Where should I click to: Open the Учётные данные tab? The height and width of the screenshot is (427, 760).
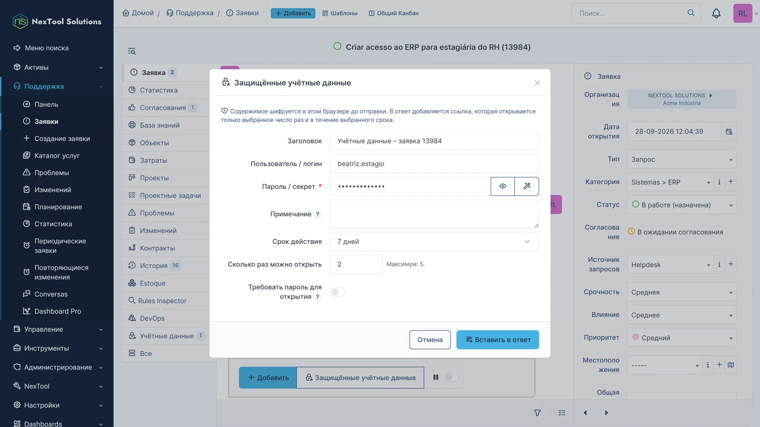[x=166, y=336]
